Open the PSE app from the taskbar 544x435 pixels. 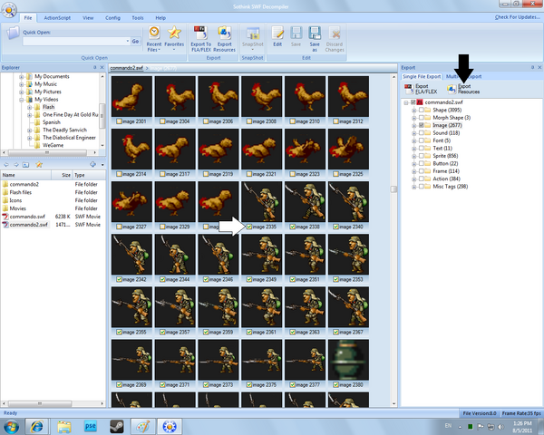click(90, 426)
